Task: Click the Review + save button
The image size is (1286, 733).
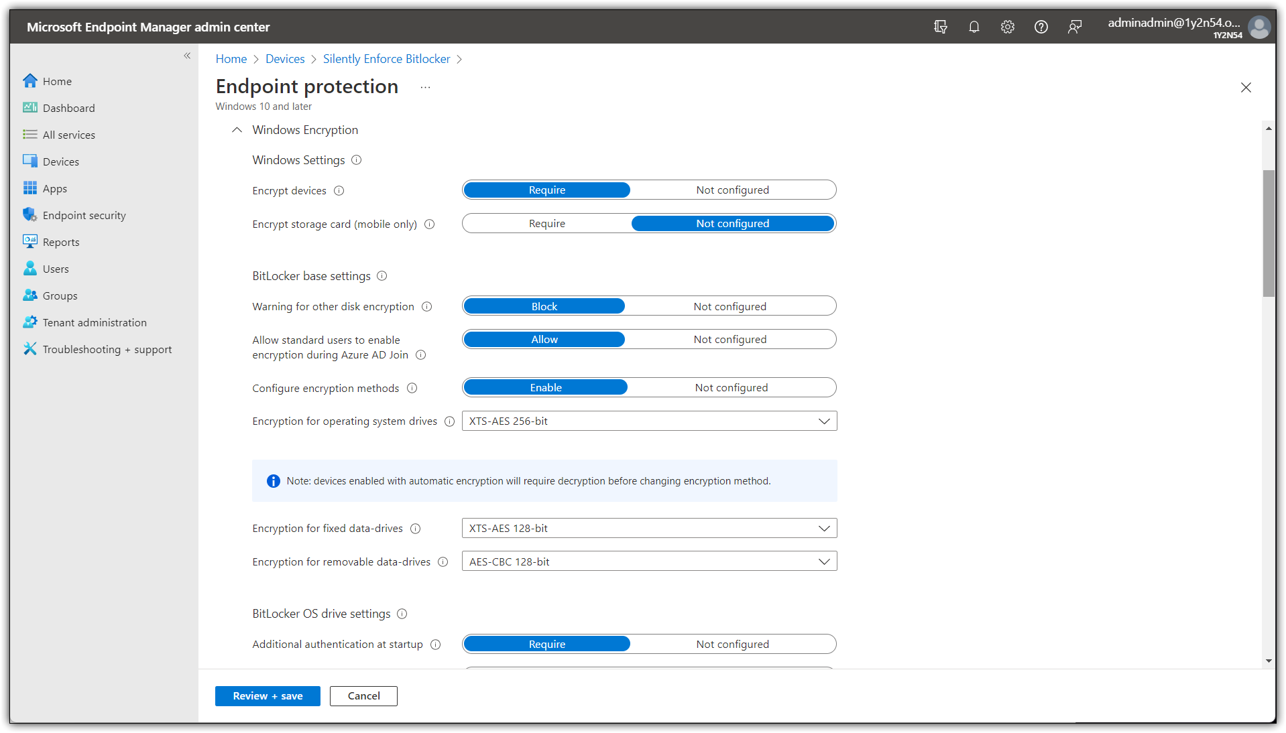Action: [268, 696]
